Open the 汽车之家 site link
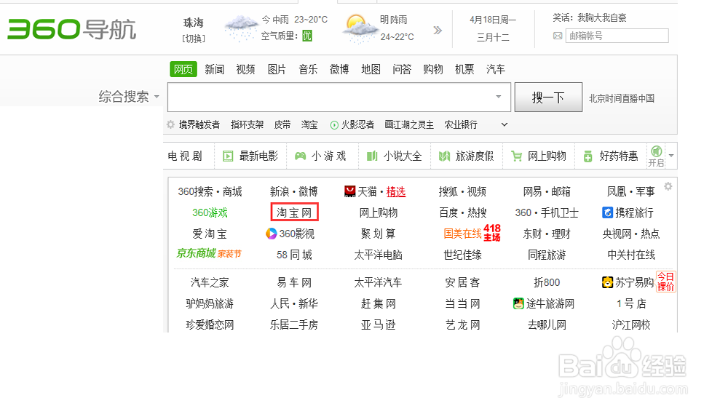 210,282
